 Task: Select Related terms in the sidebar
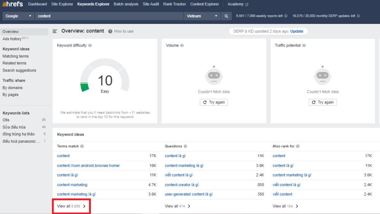tap(14, 63)
